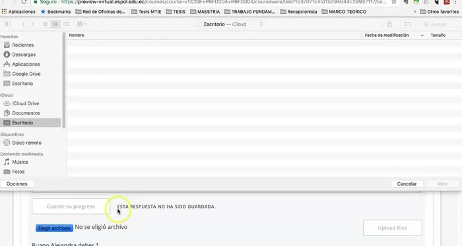
Task: Go back with the left arrow
Action: click(x=23, y=24)
